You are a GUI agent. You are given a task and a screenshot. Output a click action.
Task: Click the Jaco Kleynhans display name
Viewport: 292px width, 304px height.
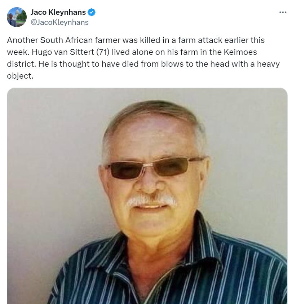pos(58,12)
